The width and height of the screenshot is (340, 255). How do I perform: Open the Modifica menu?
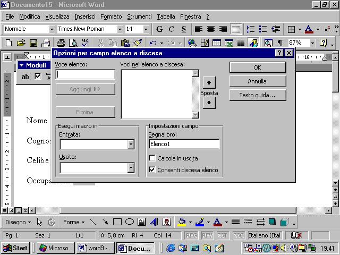(30, 16)
